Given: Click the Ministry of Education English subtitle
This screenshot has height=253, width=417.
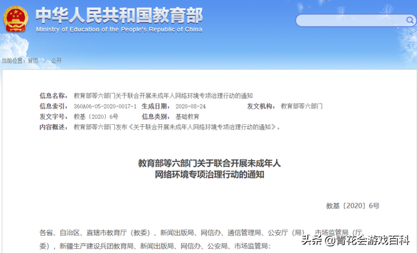Looking at the screenshot, I should (x=119, y=29).
